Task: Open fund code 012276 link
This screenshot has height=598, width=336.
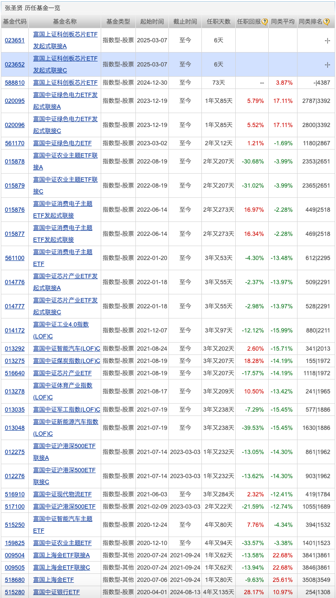Action: pyautogui.click(x=15, y=476)
